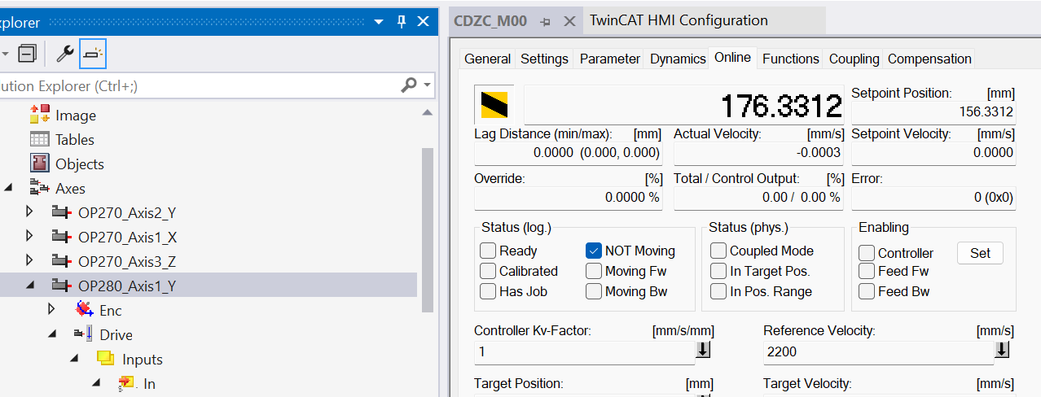The image size is (1041, 397).
Task: Click OP270_Axis3_Z axis icon
Action: click(61, 261)
